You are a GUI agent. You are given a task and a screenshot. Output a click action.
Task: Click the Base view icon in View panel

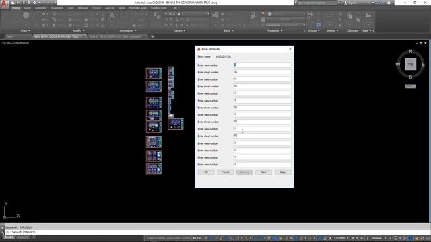pos(368,16)
